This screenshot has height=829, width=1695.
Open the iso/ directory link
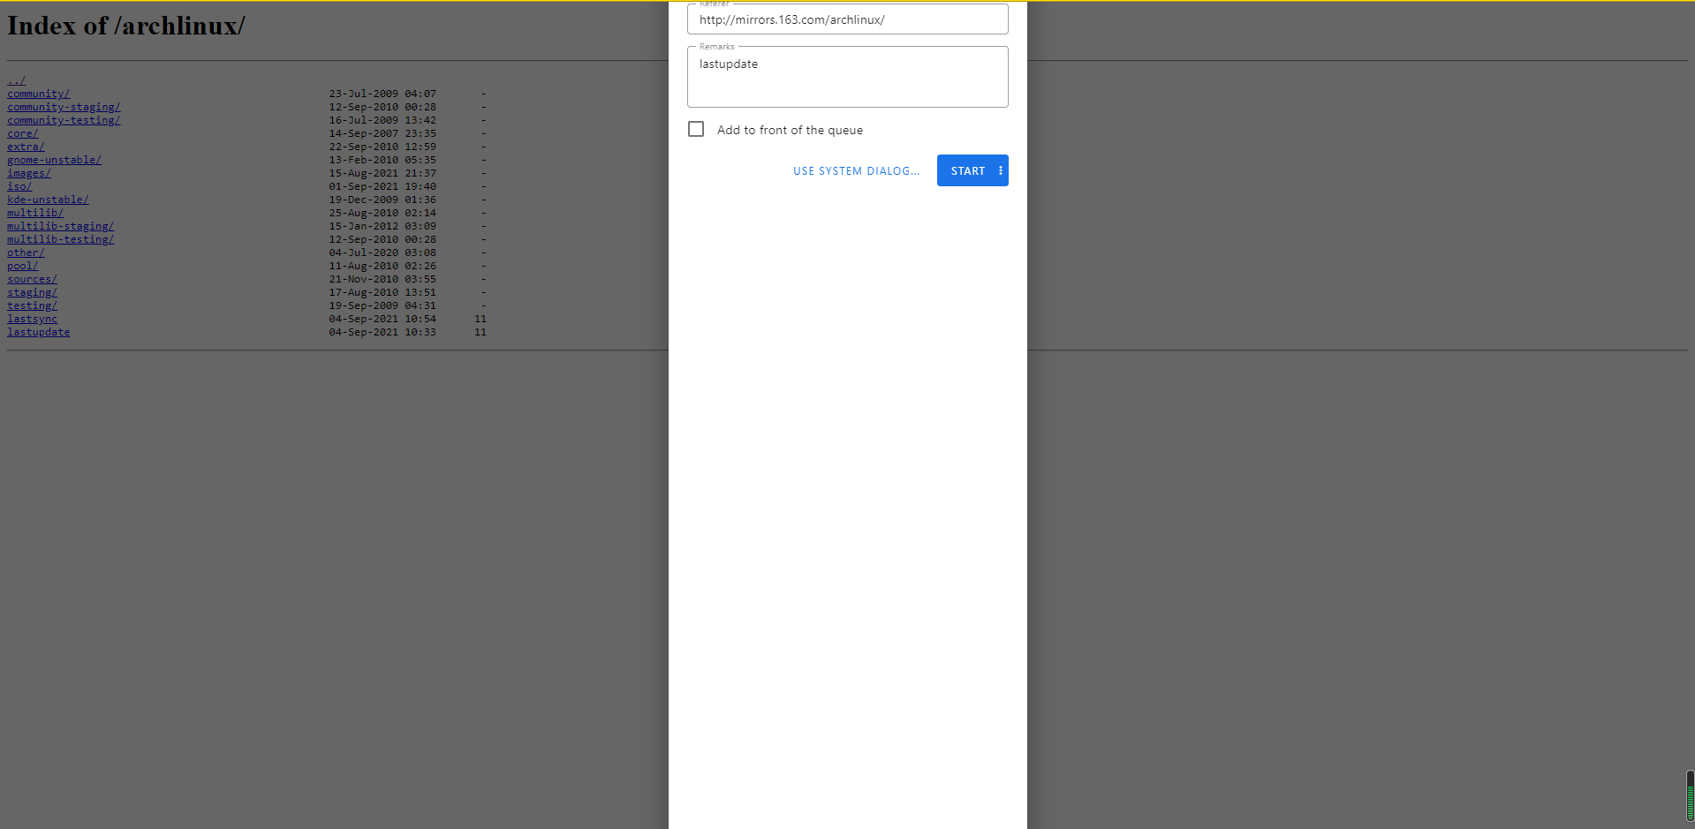(x=19, y=186)
